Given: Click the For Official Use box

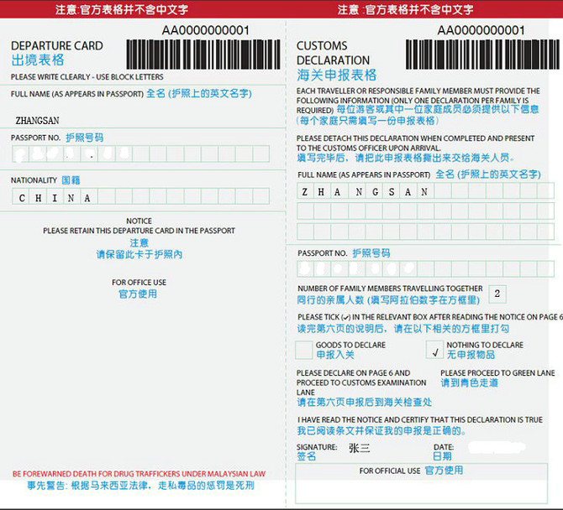Looking at the screenshot, I should (x=422, y=483).
